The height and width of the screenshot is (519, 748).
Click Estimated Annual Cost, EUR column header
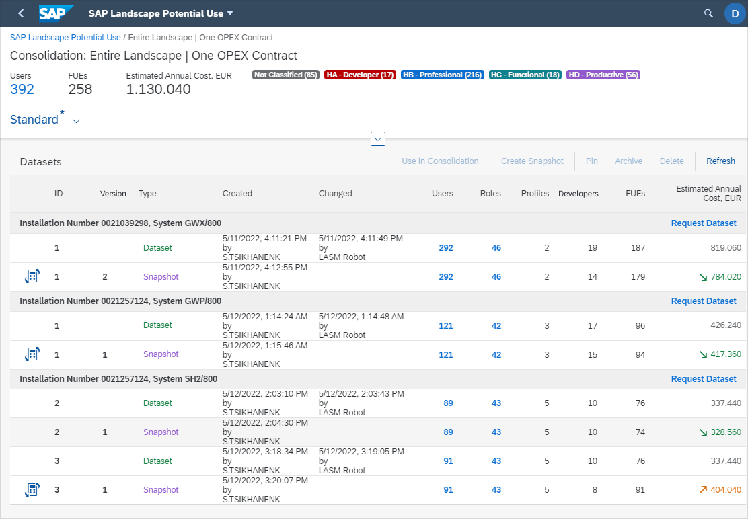(x=708, y=194)
